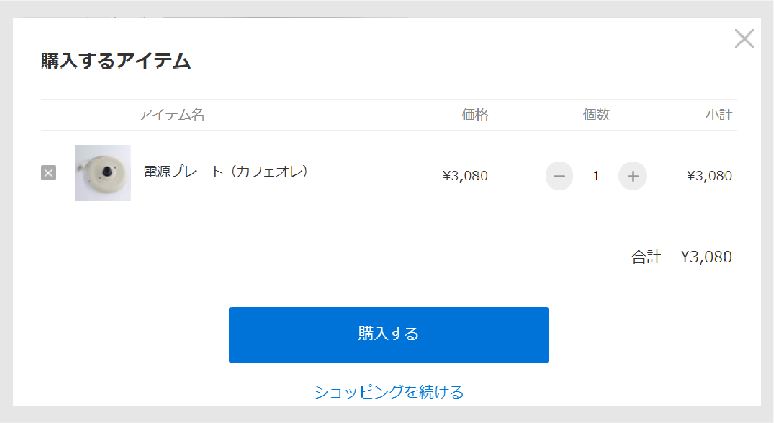This screenshot has width=774, height=423.
Task: Close the purchase items dialog
Action: click(744, 39)
